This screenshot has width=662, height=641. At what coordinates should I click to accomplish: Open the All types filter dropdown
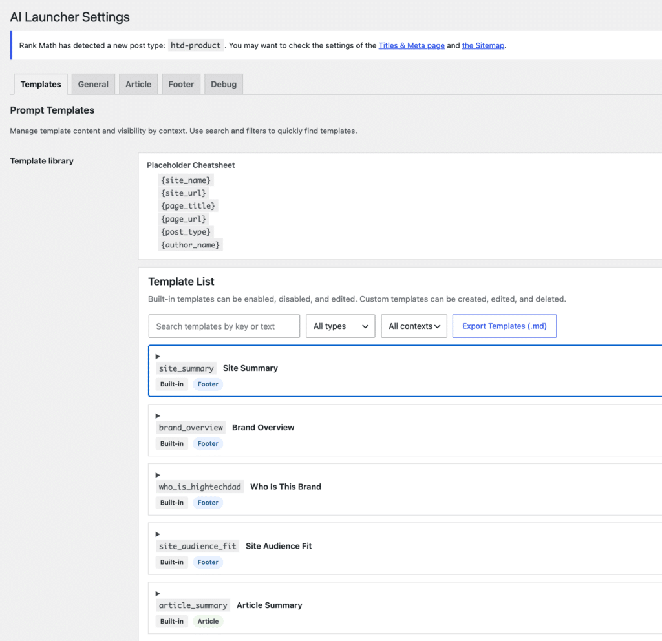click(x=340, y=326)
